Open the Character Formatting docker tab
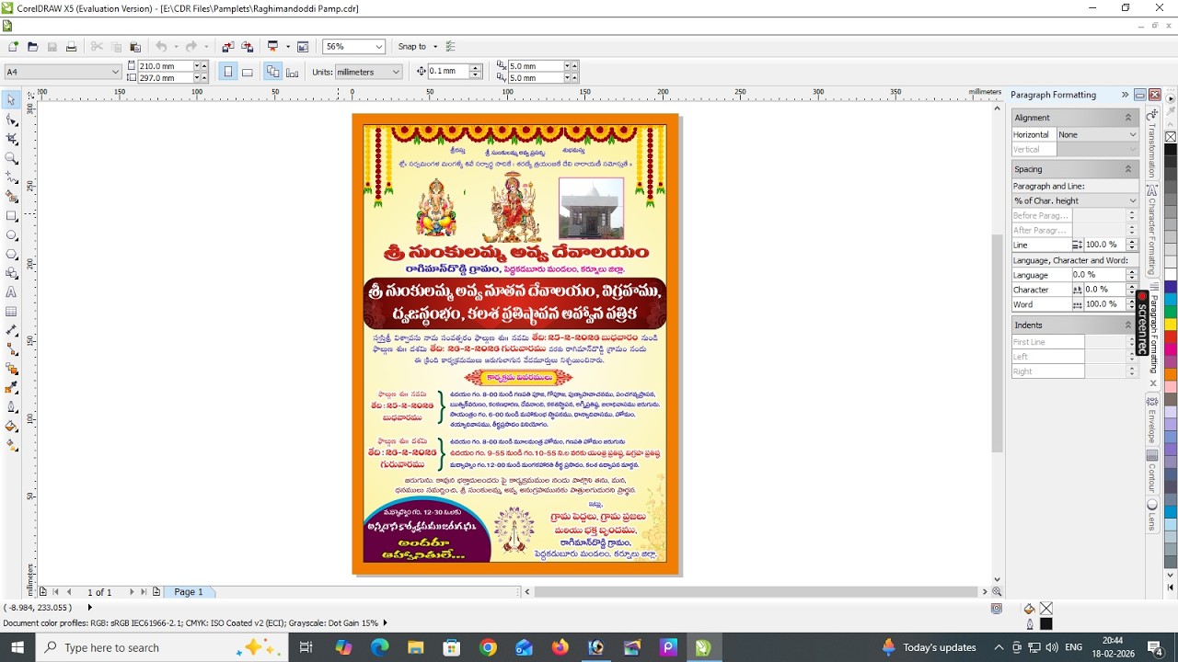1178x662 pixels. click(x=1151, y=230)
